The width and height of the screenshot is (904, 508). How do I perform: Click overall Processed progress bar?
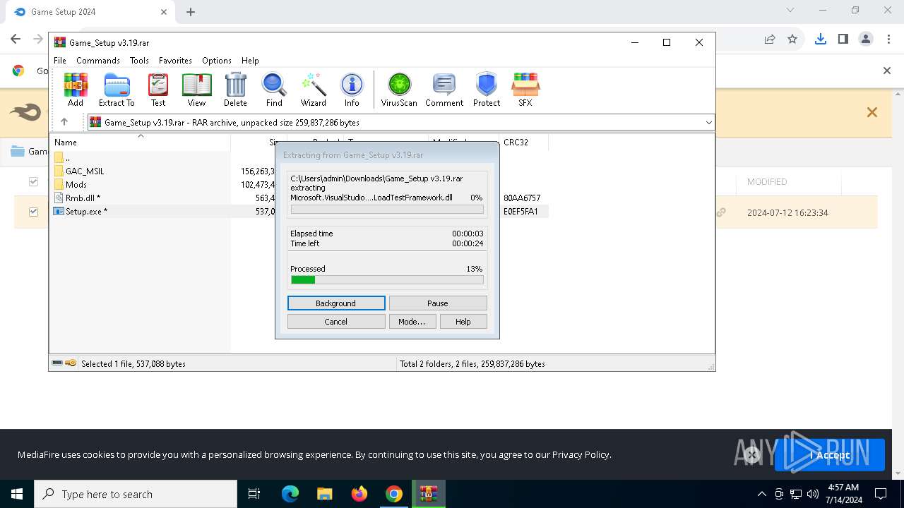[x=387, y=280]
